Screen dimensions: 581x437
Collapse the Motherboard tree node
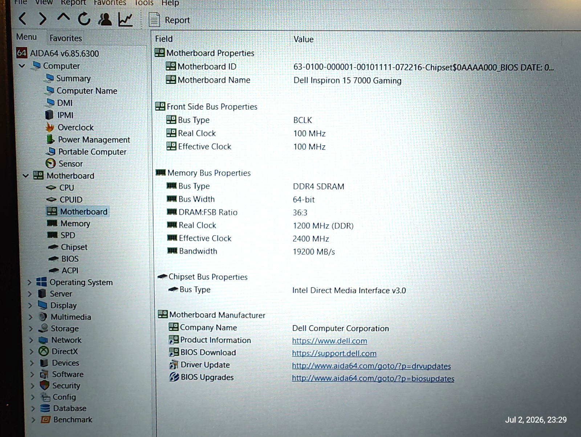[25, 176]
